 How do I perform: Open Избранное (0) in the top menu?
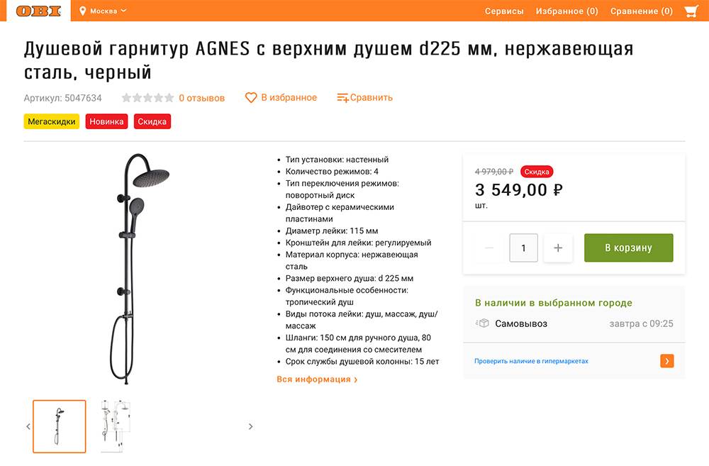(567, 11)
